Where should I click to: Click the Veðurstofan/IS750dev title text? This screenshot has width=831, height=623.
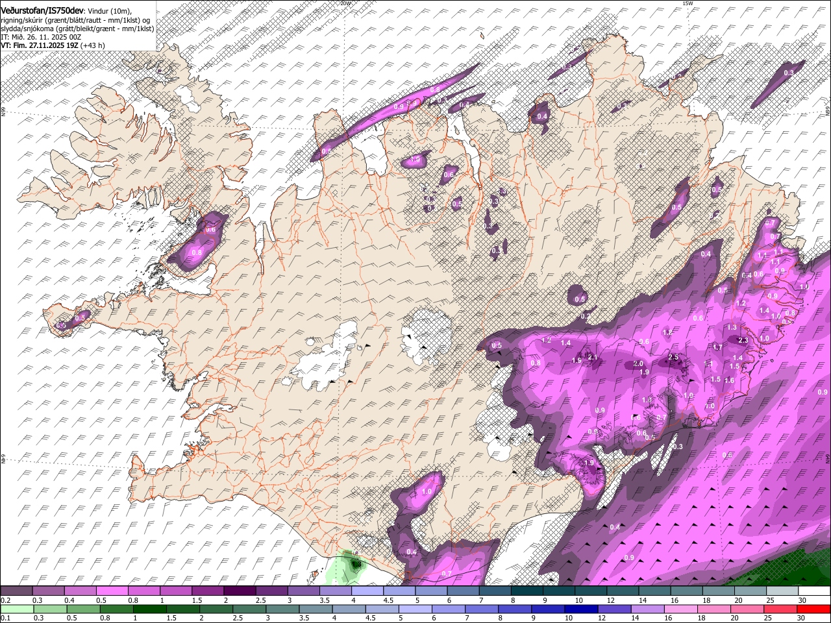42,10
